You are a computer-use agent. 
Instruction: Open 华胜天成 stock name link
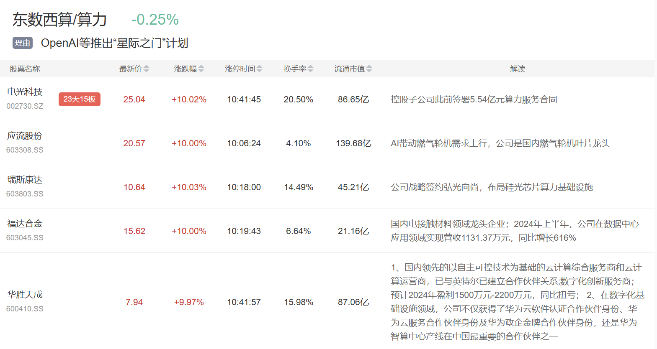tap(25, 295)
